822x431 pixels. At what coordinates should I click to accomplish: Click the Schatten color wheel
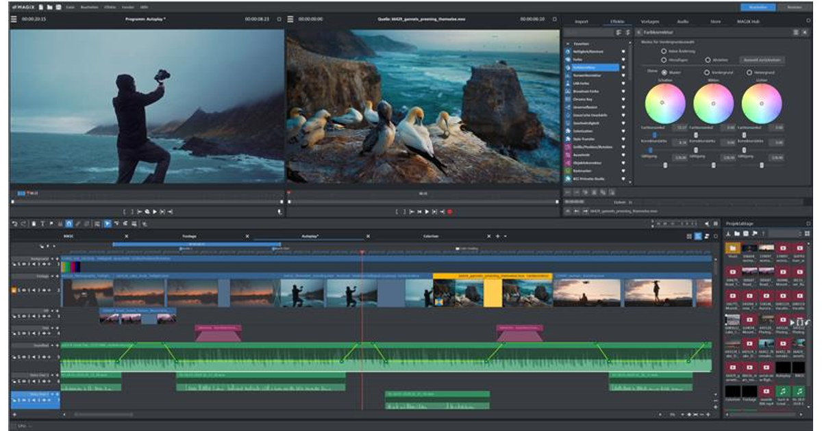point(664,103)
